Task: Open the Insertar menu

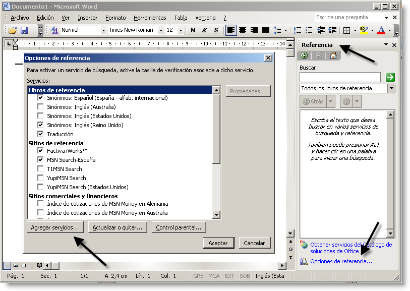Action: 88,18
